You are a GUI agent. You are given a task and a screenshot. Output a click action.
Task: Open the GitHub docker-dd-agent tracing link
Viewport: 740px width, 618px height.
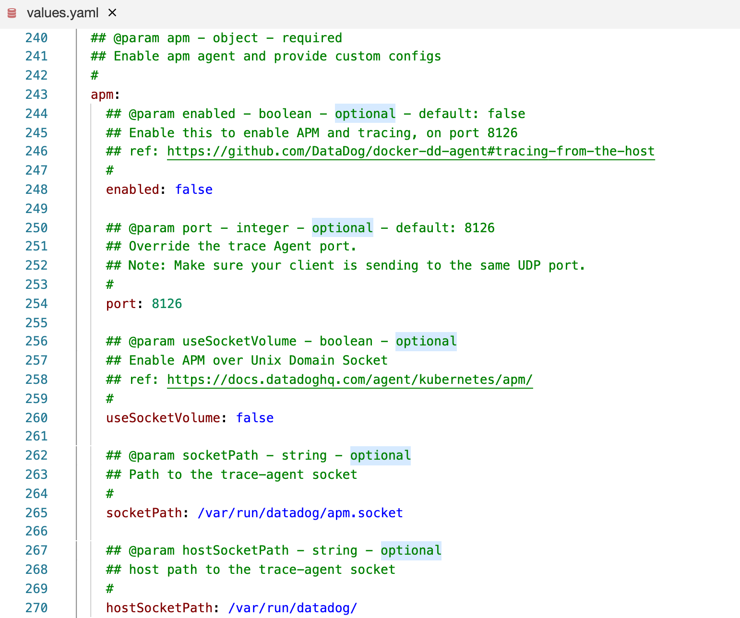click(410, 151)
